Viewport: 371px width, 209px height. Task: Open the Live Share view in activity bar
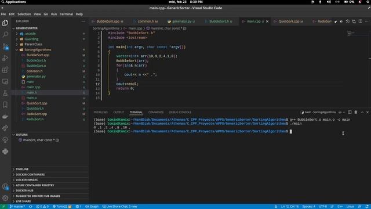(5, 128)
